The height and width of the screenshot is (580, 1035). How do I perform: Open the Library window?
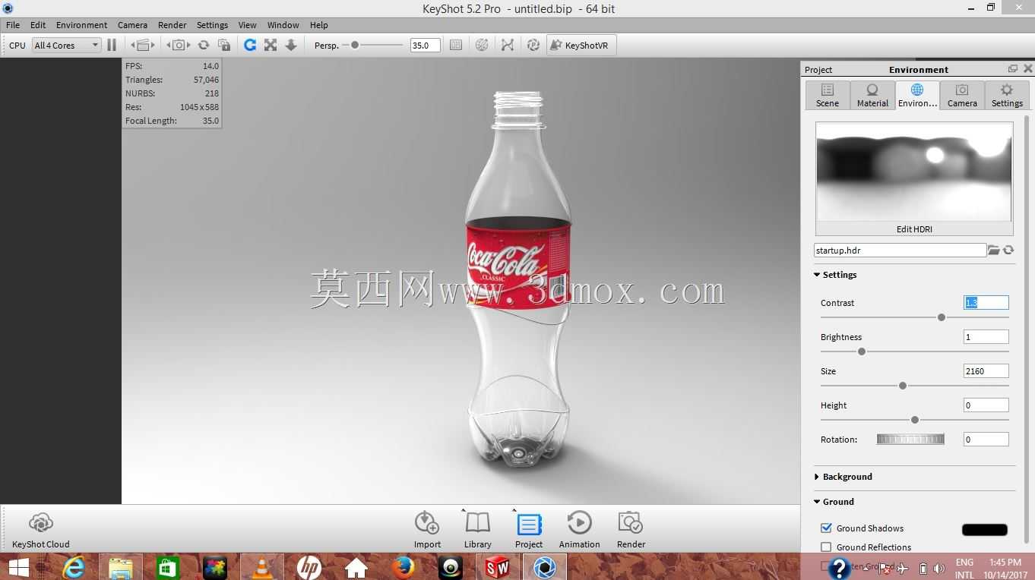coord(477,530)
